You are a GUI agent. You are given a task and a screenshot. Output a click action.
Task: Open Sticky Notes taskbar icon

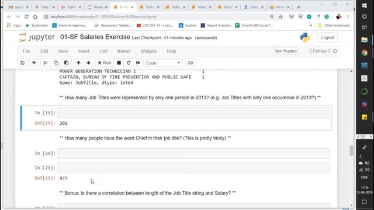[x=364, y=117]
